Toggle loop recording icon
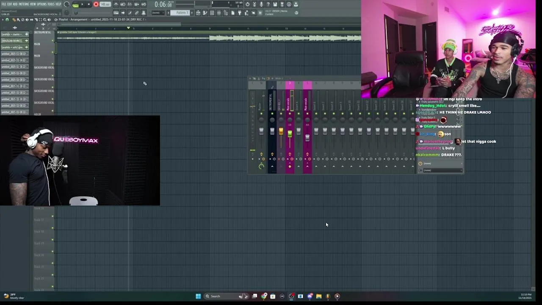The width and height of the screenshot is (542, 305). coord(144,4)
